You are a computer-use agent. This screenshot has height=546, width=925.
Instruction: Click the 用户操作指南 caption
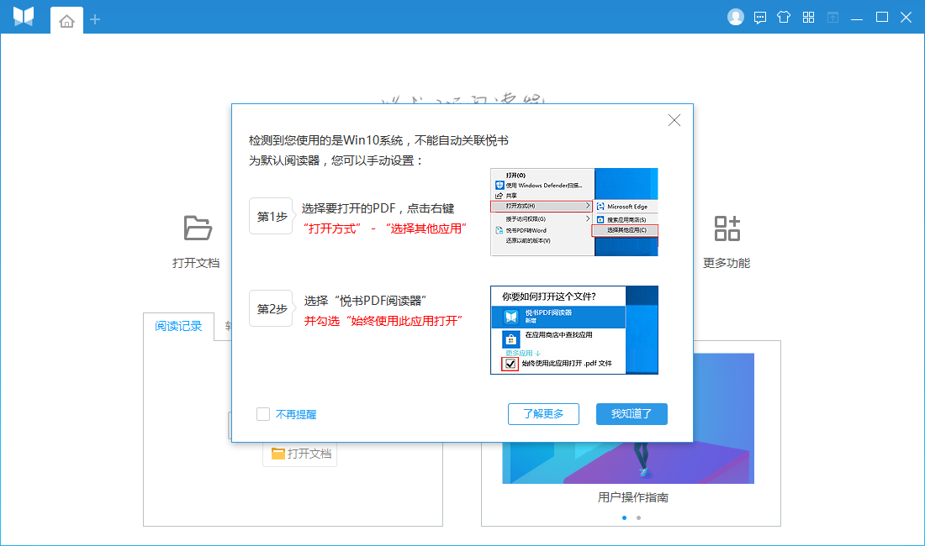pyautogui.click(x=633, y=498)
